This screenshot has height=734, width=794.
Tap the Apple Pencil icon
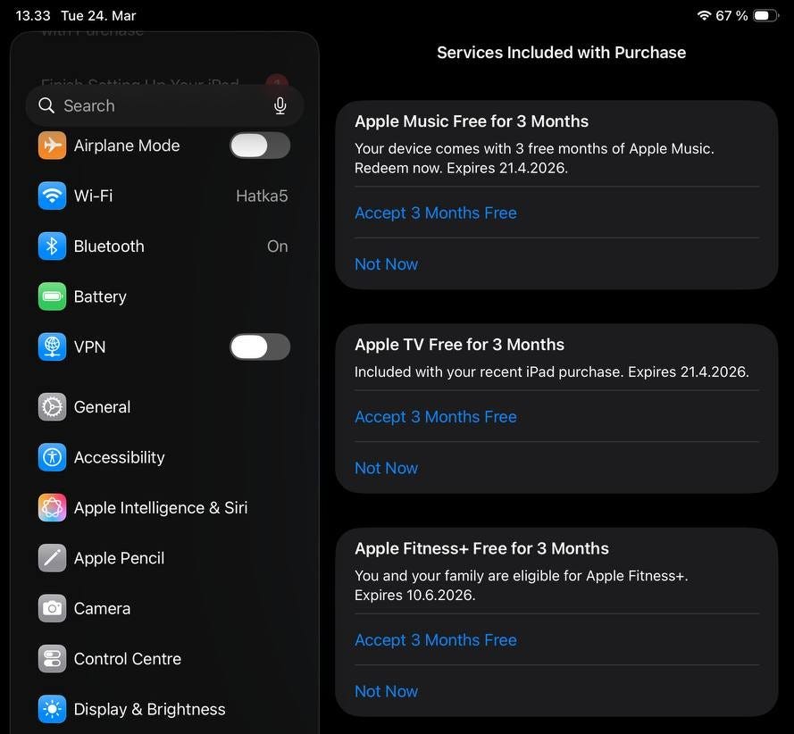pyautogui.click(x=52, y=558)
